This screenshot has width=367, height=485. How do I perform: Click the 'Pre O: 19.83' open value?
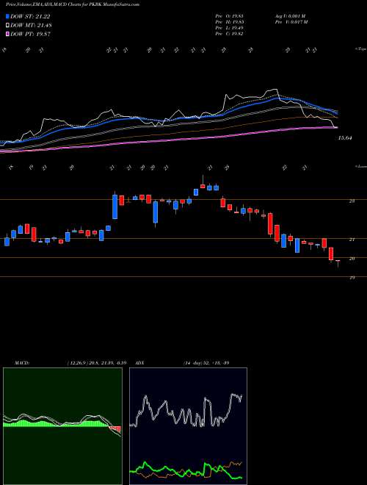click(x=229, y=16)
